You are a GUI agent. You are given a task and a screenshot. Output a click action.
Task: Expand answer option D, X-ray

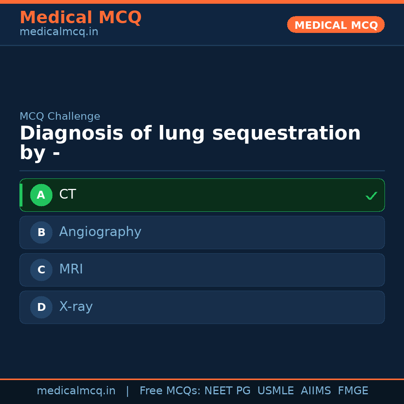pyautogui.click(x=202, y=307)
